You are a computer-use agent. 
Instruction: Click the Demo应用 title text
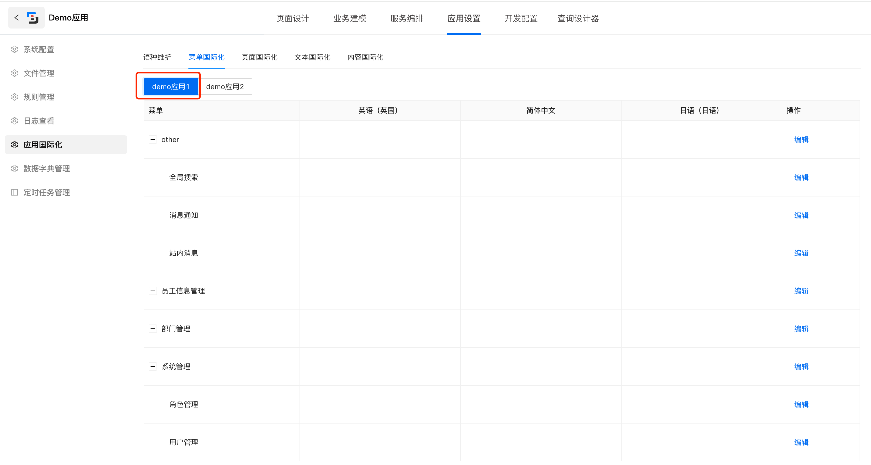pyautogui.click(x=68, y=18)
